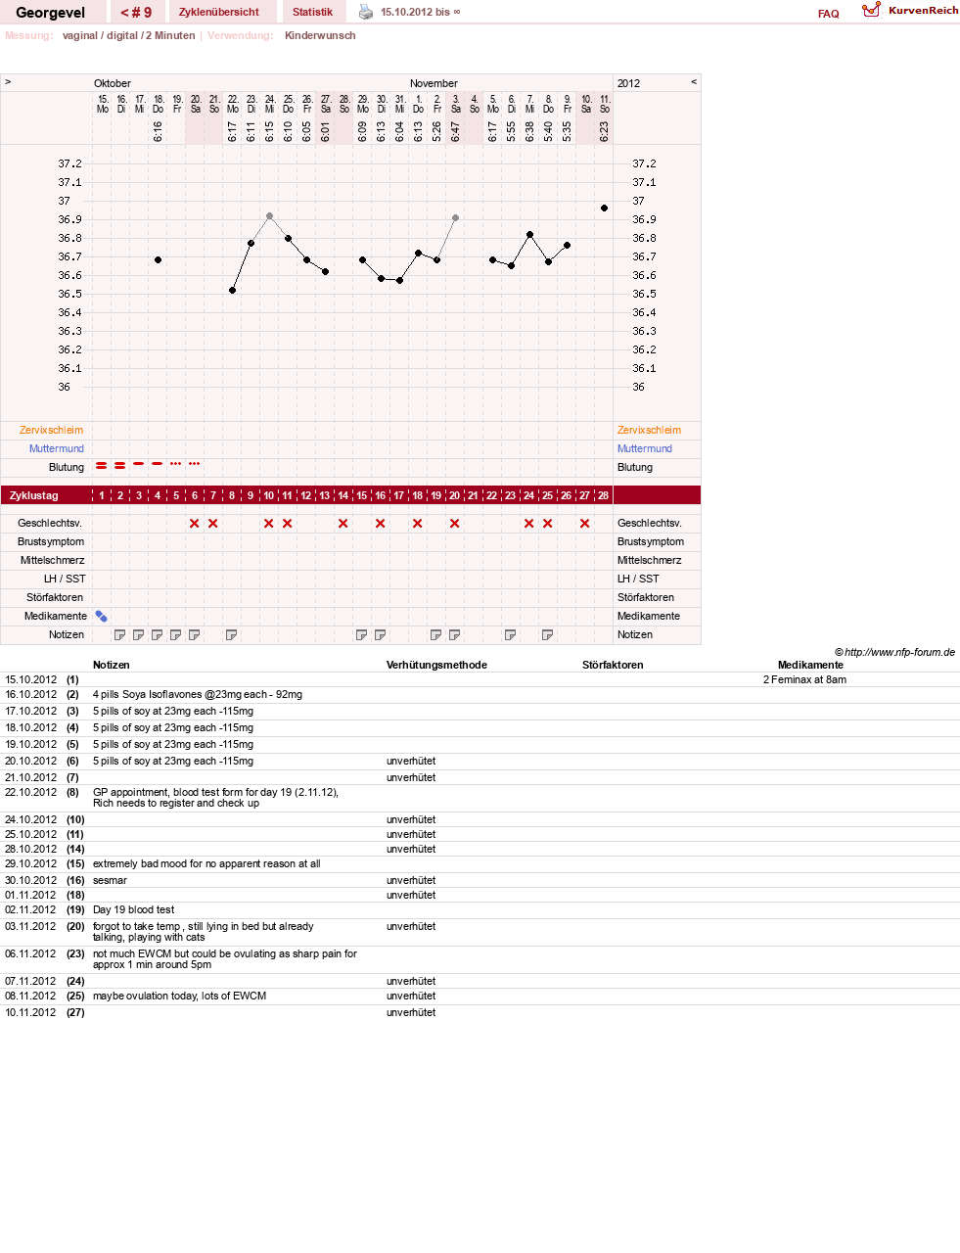The image size is (960, 1253).
Task: Open the note icon on cycle day 25
Action: pos(547,634)
